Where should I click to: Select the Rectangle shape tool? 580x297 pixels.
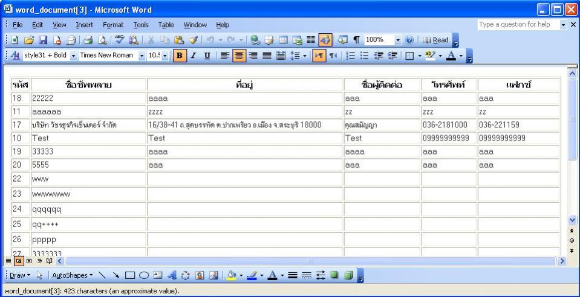click(x=130, y=275)
